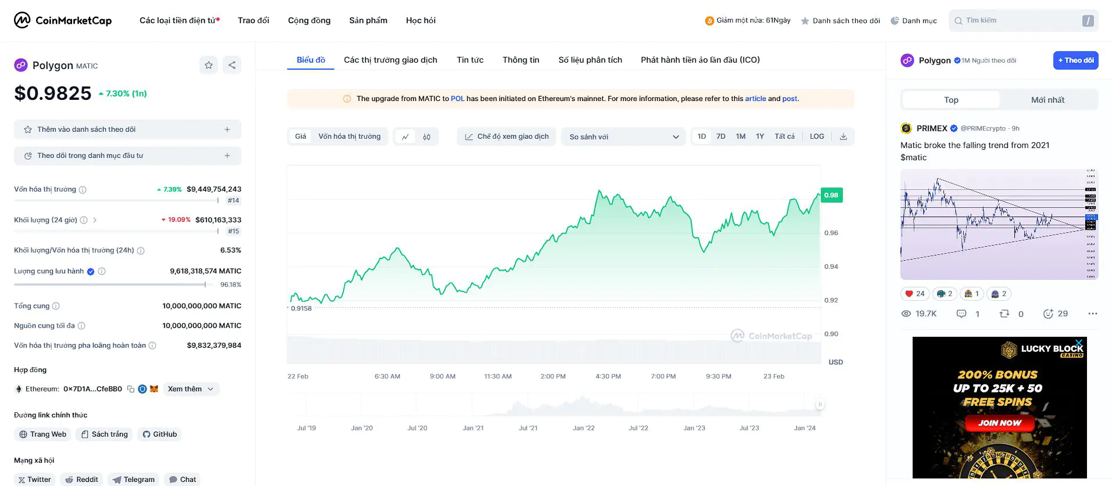The width and height of the screenshot is (1112, 486).
Task: Click the market cap rank #14 bar
Action: [116, 200]
